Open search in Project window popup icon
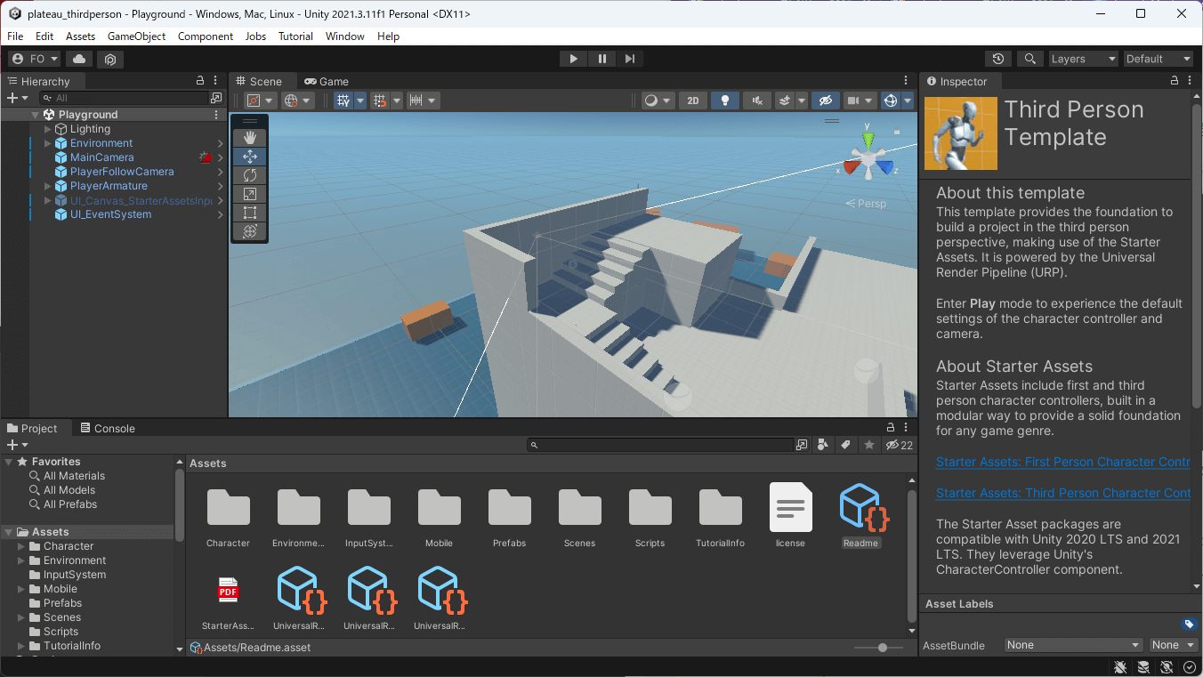Screen dimensions: 1203x677 tap(802, 445)
